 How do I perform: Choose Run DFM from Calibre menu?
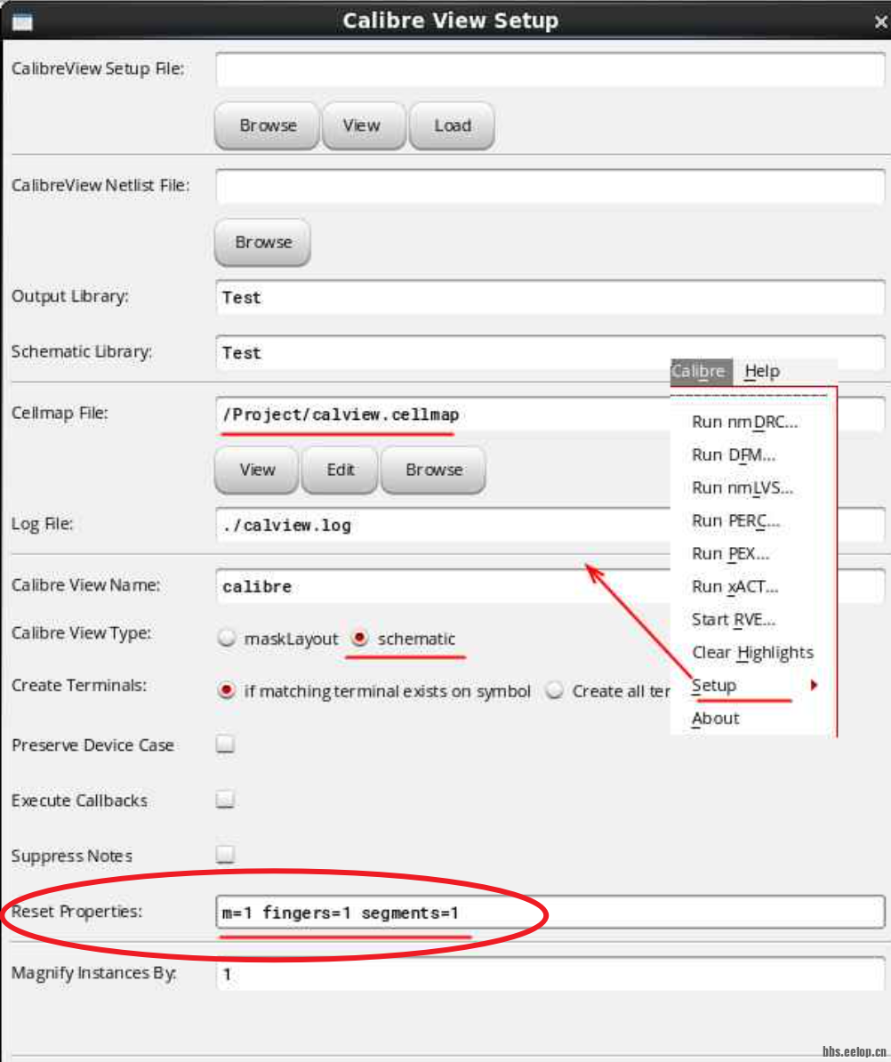pos(734,455)
